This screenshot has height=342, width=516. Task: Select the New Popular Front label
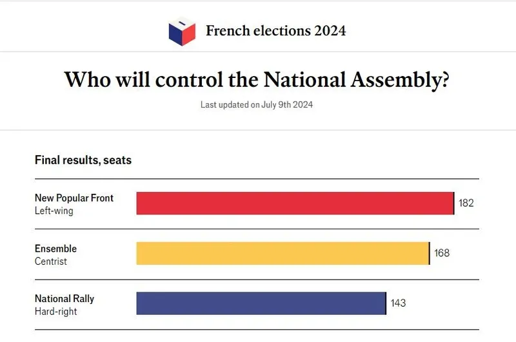[74, 198]
